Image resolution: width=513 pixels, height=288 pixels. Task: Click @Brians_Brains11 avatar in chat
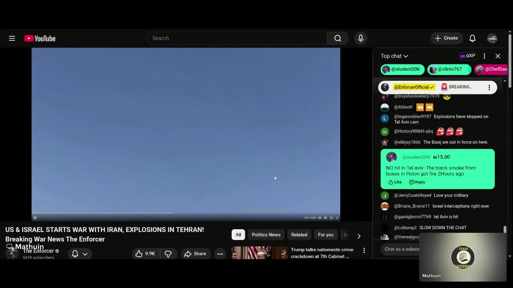385,206
